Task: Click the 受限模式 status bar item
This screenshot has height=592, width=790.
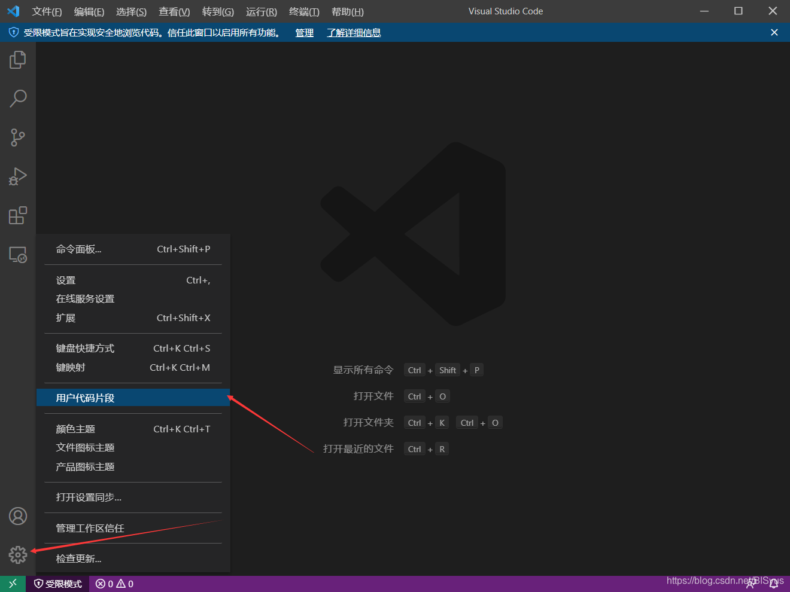Action: (x=58, y=584)
